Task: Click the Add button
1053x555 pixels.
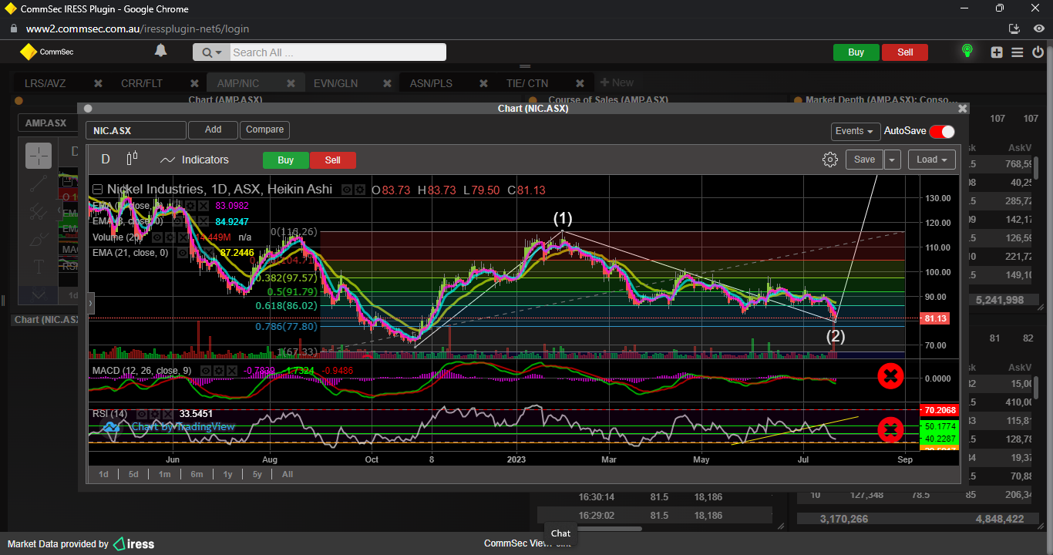Action: pyautogui.click(x=213, y=130)
